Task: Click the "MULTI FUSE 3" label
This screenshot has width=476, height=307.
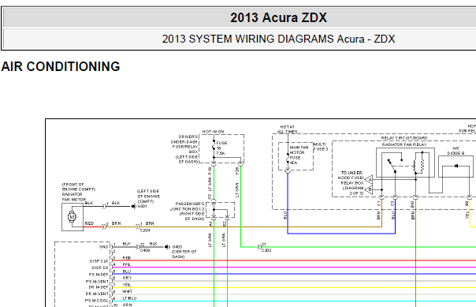Action: [321, 147]
